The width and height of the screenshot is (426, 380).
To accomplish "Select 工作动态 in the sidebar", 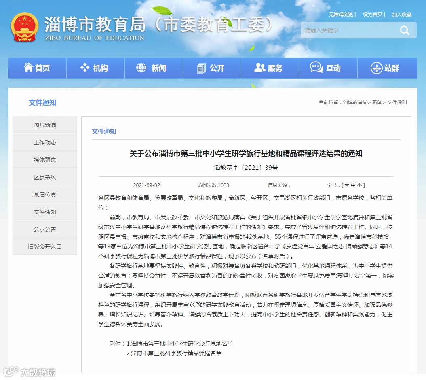I will coord(45,142).
